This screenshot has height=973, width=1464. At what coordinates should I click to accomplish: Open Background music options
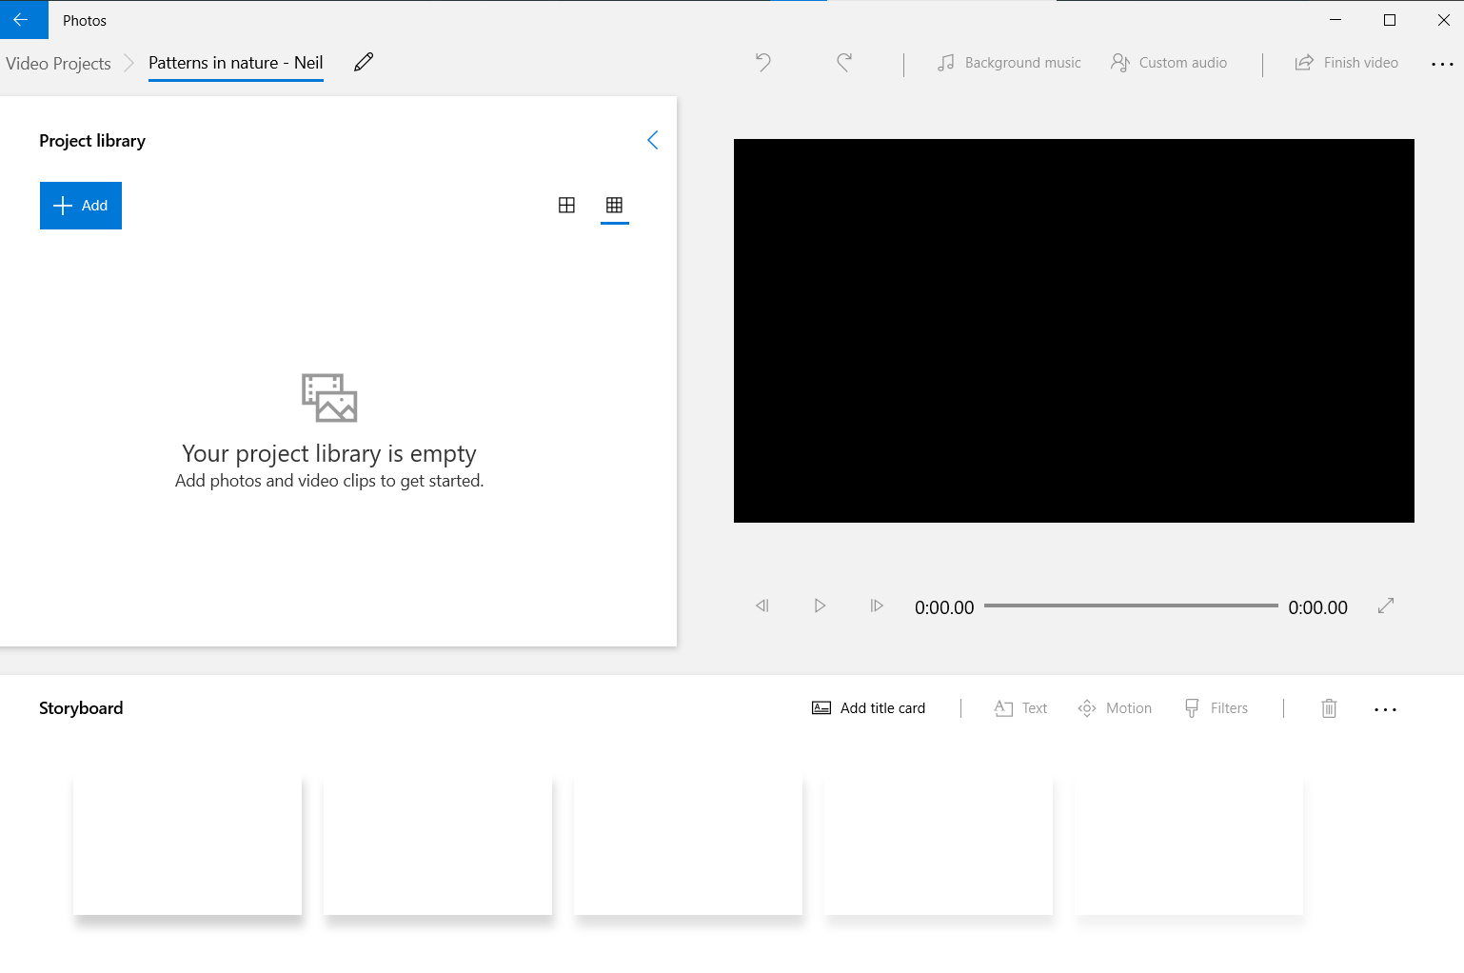click(x=1009, y=63)
